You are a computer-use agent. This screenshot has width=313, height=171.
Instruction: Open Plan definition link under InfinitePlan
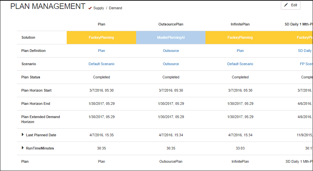coord(240,51)
